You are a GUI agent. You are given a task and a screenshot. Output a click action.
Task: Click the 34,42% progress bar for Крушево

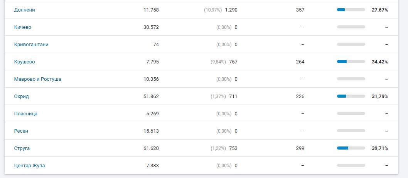coord(351,62)
